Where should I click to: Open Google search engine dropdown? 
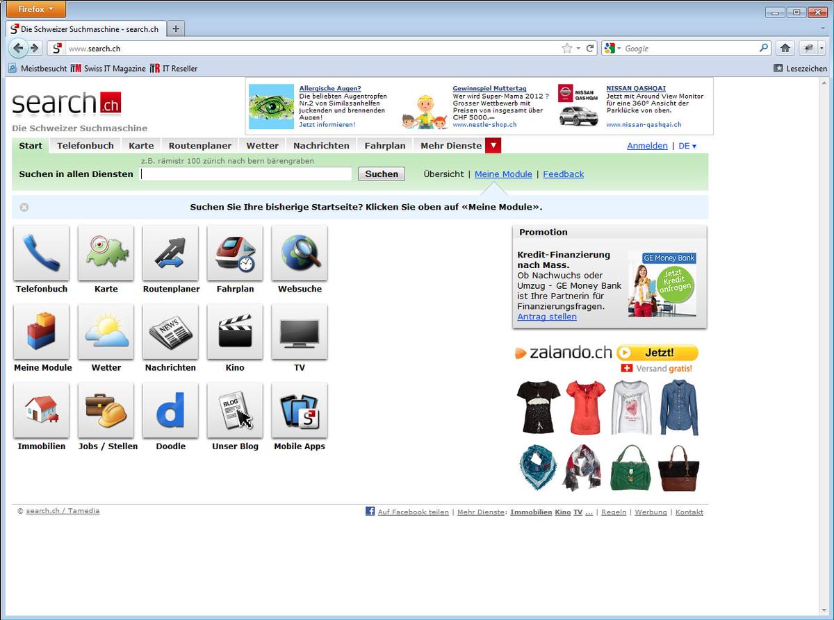(x=613, y=49)
